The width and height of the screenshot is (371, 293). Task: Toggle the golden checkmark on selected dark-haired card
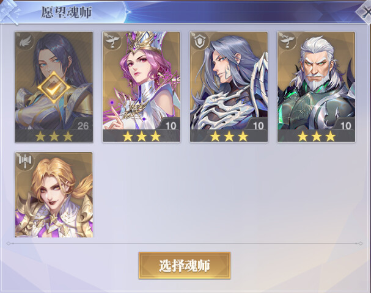click(x=54, y=87)
